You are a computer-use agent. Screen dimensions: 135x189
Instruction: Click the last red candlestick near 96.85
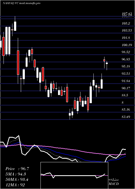(104, 62)
